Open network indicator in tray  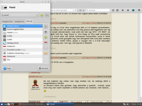[124, 104]
